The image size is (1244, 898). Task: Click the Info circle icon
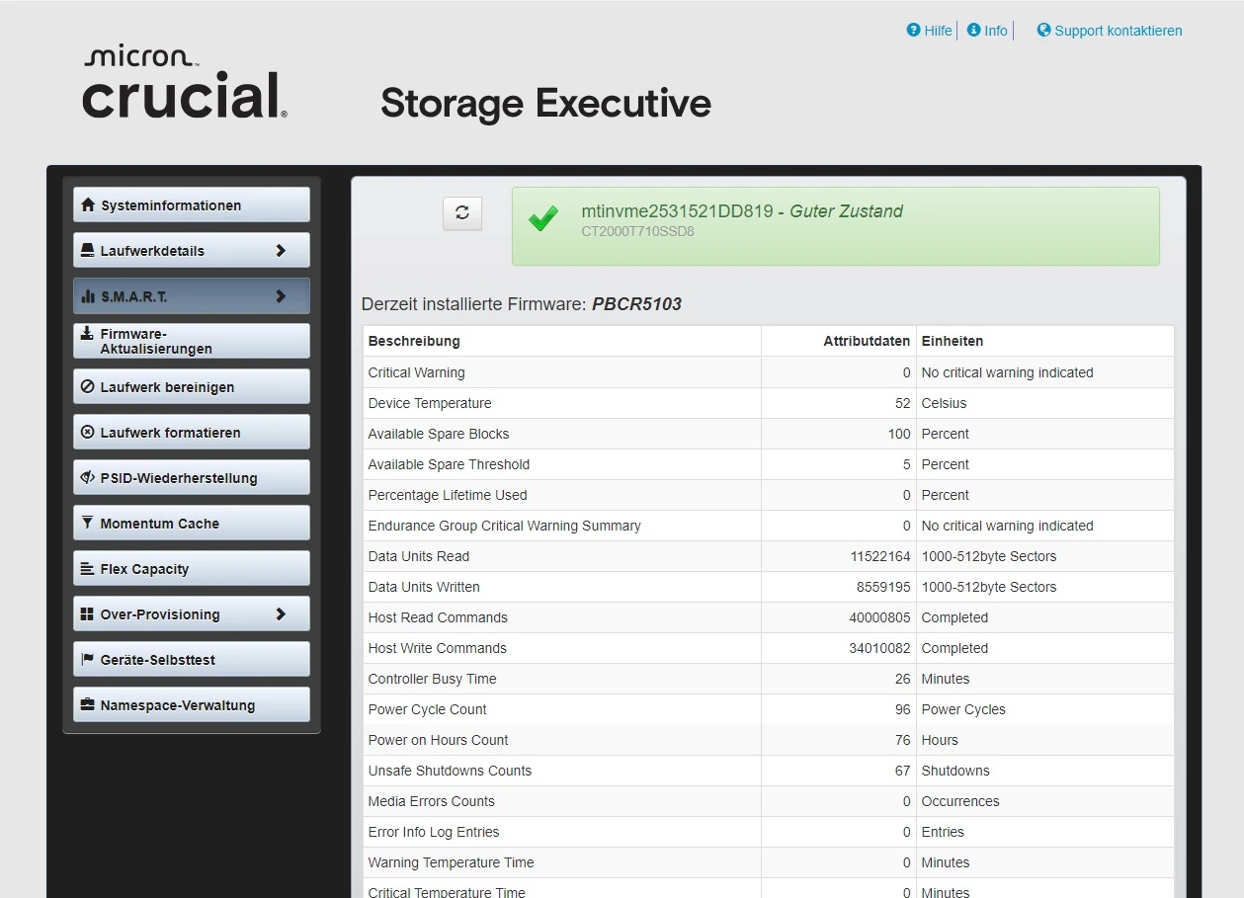[x=973, y=31]
